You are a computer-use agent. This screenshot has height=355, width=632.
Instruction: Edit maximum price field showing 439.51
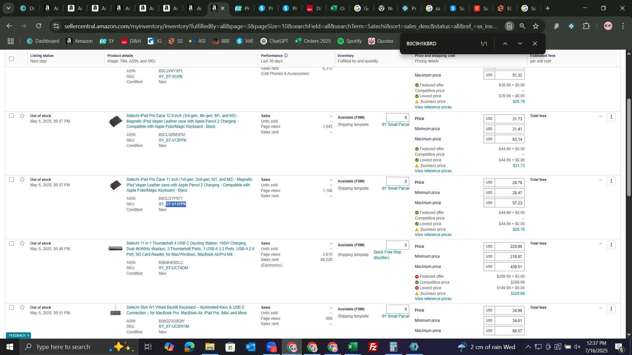click(x=510, y=267)
